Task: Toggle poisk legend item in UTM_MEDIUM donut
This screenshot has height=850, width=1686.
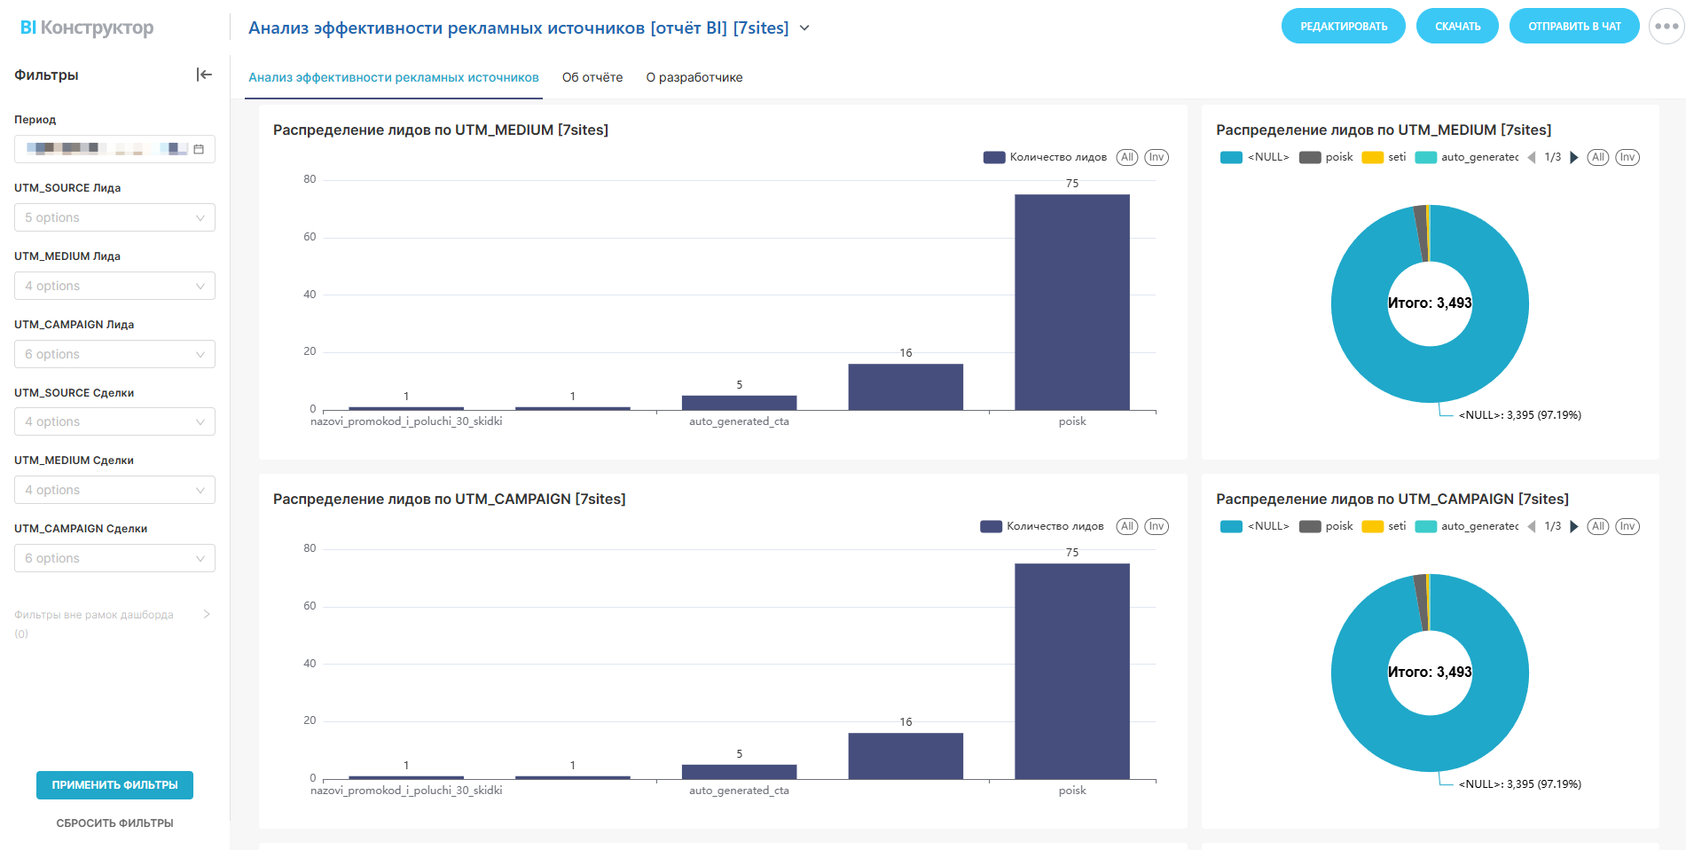Action: click(x=1327, y=157)
